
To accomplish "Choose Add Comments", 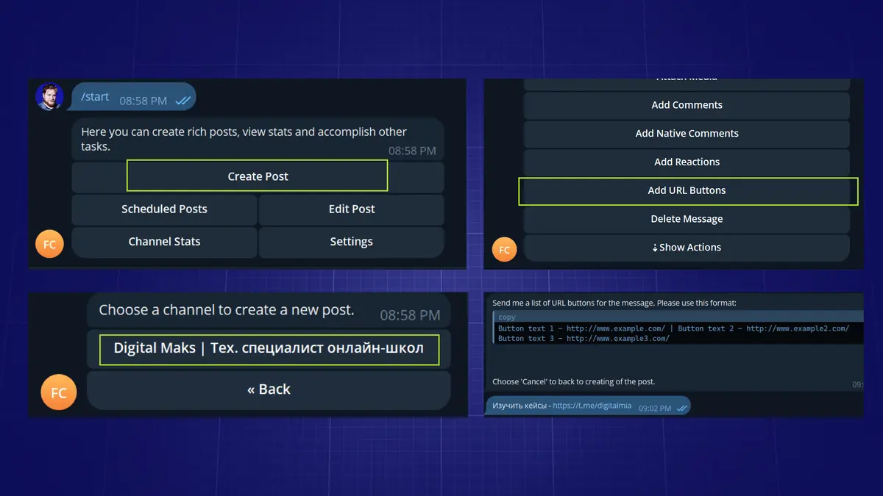I will (687, 105).
